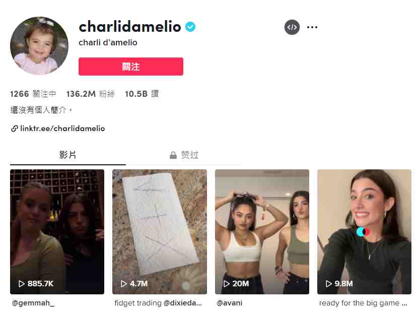The height and width of the screenshot is (313, 419).
Task: Click play icon on 4.7M video
Action: [124, 284]
